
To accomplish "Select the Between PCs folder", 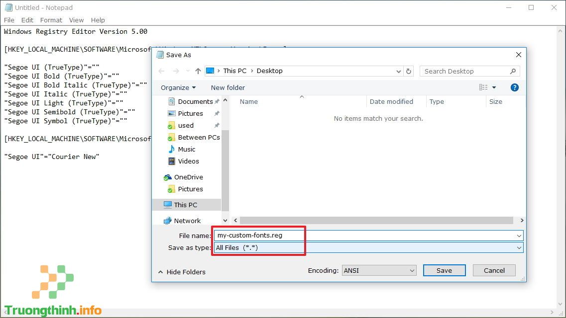I will click(194, 137).
